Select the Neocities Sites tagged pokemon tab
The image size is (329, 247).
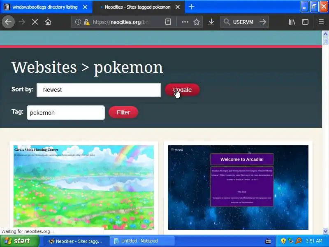[x=139, y=7]
